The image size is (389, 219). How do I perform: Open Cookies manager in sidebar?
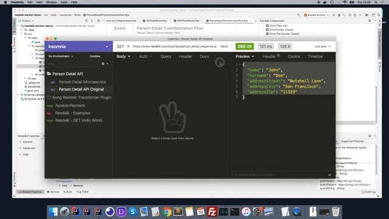(95, 57)
